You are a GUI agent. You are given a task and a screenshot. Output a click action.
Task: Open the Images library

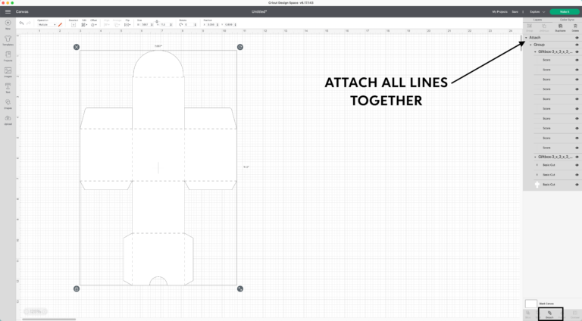point(8,72)
